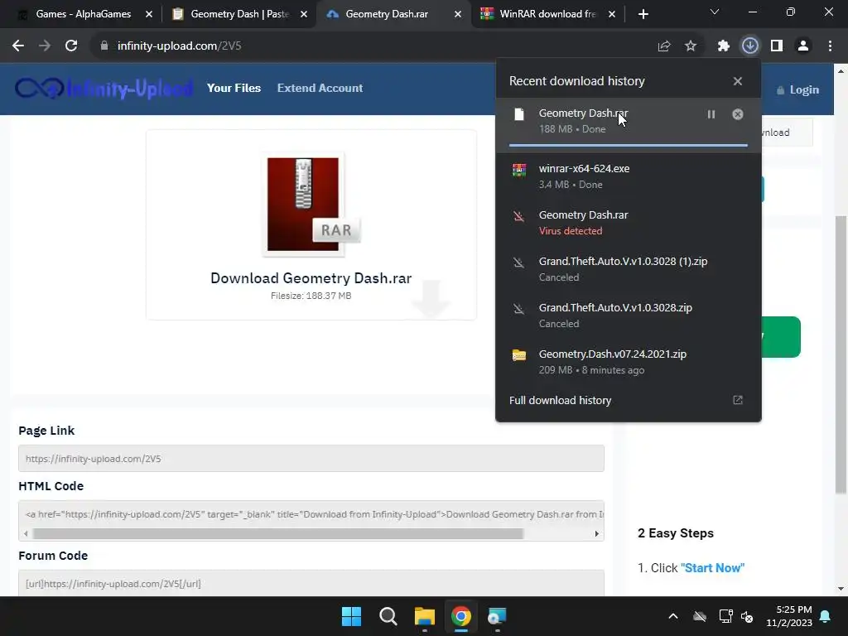This screenshot has height=636, width=848.
Task: Click the Chrome taskbar icon
Action: click(x=460, y=616)
